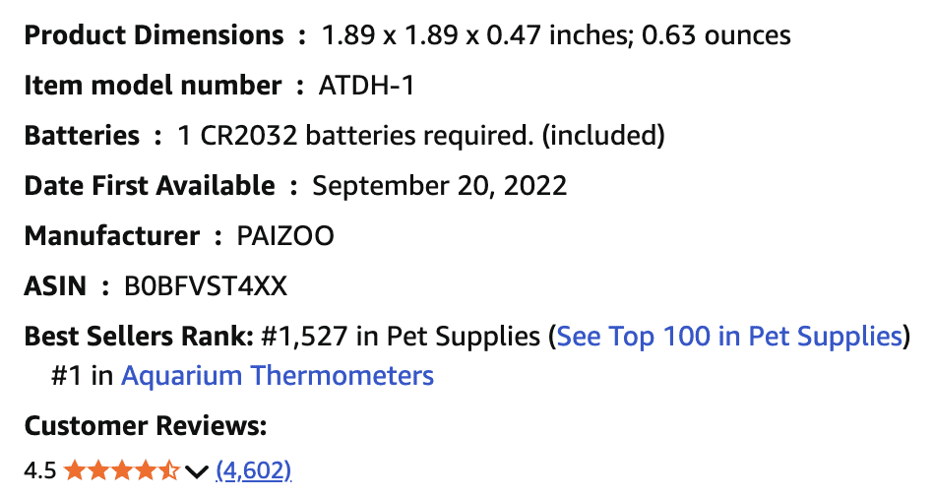Expand the rating breakdown chevron arrow
Image resolution: width=933 pixels, height=498 pixels.
pos(196,472)
